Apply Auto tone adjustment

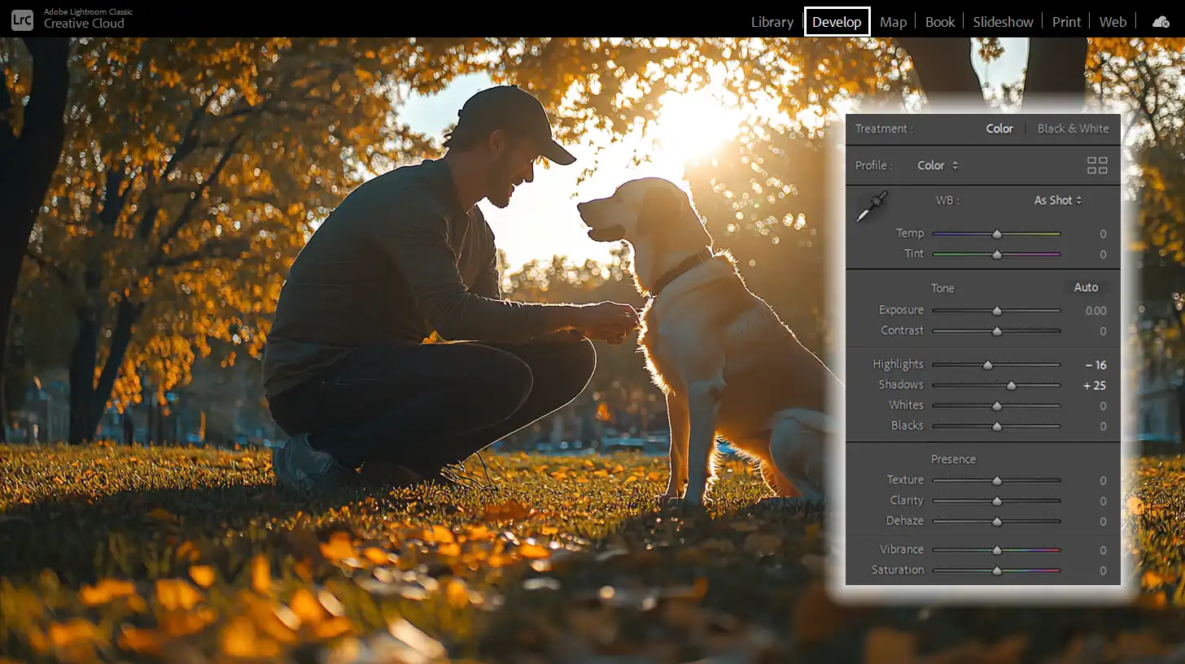pos(1086,287)
